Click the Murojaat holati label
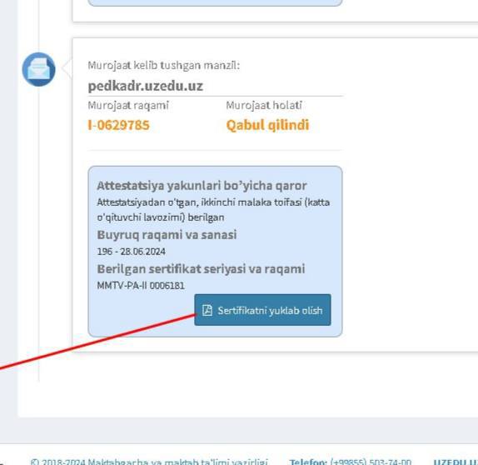Image resolution: width=478 pixels, height=465 pixels. tap(264, 105)
